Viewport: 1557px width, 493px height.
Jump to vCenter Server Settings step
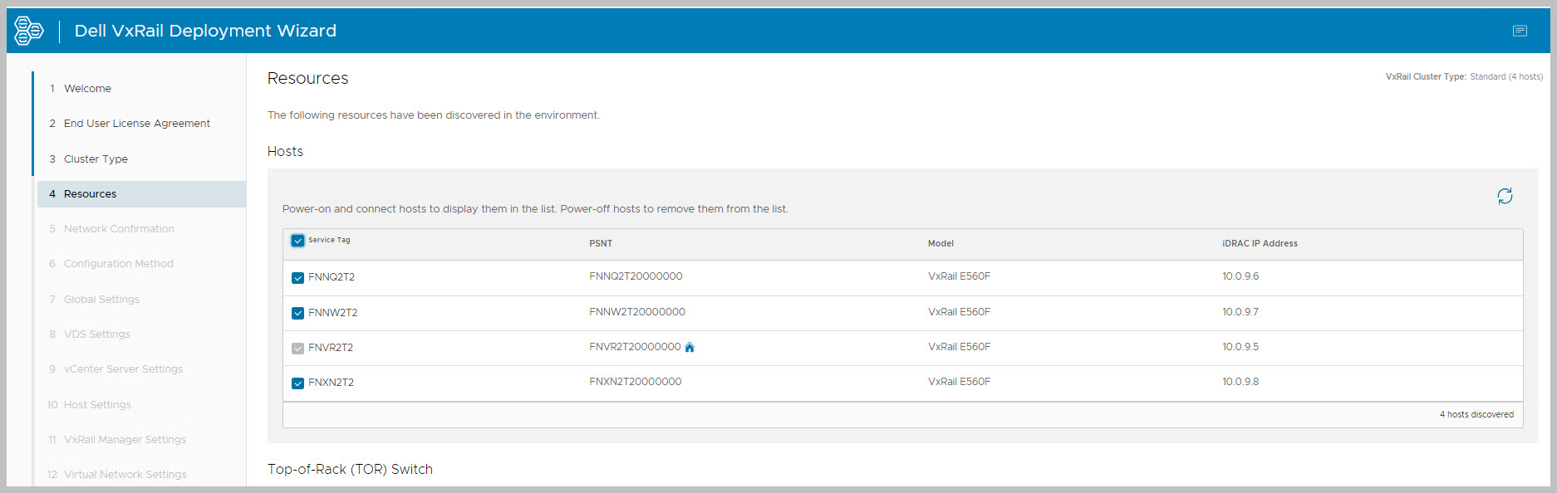[x=123, y=369]
